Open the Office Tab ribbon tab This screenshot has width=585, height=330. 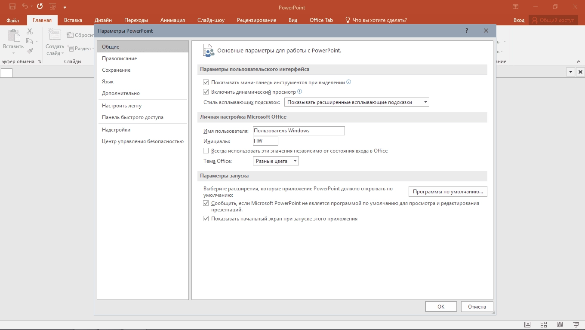tap(321, 20)
